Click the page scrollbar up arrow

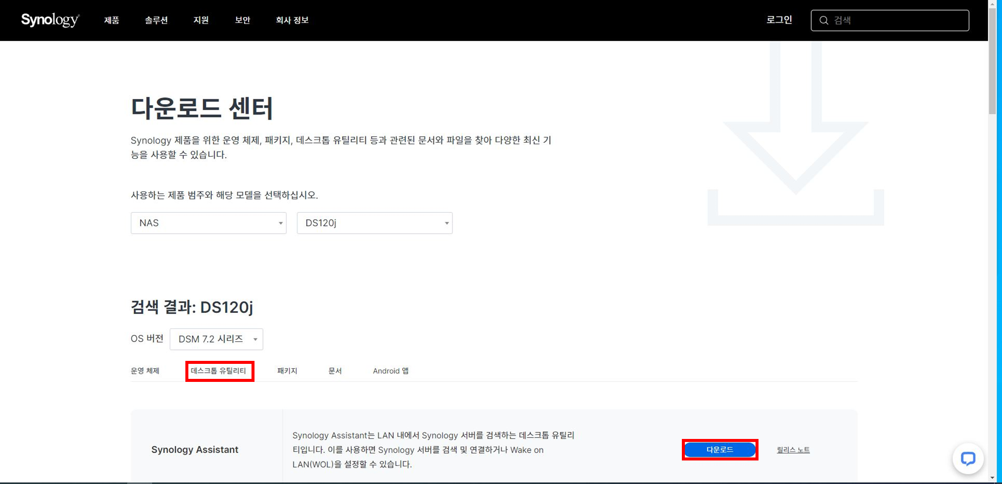point(992,4)
